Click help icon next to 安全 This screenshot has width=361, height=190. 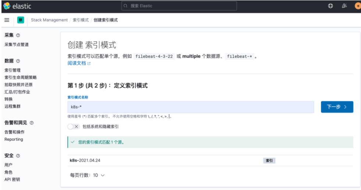[x=18, y=156]
